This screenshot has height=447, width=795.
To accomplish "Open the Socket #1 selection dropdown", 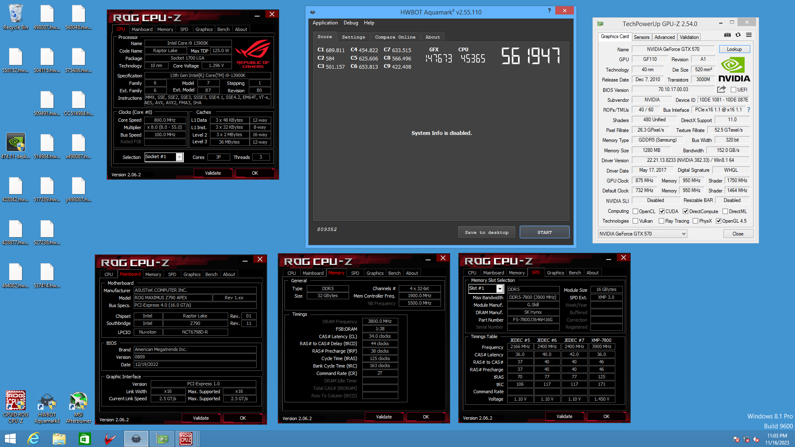I will click(x=164, y=157).
